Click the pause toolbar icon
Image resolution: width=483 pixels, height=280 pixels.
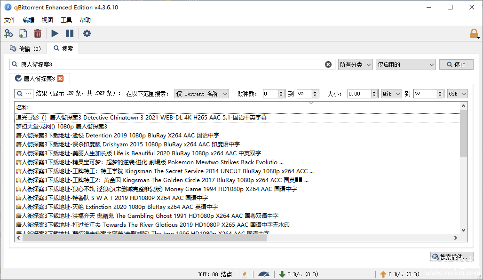[x=70, y=33]
